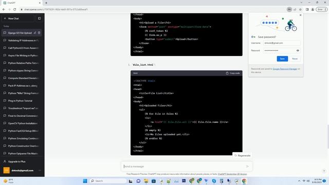Show hidden system tray icons
The width and height of the screenshot is (329, 185).
[x=299, y=181]
